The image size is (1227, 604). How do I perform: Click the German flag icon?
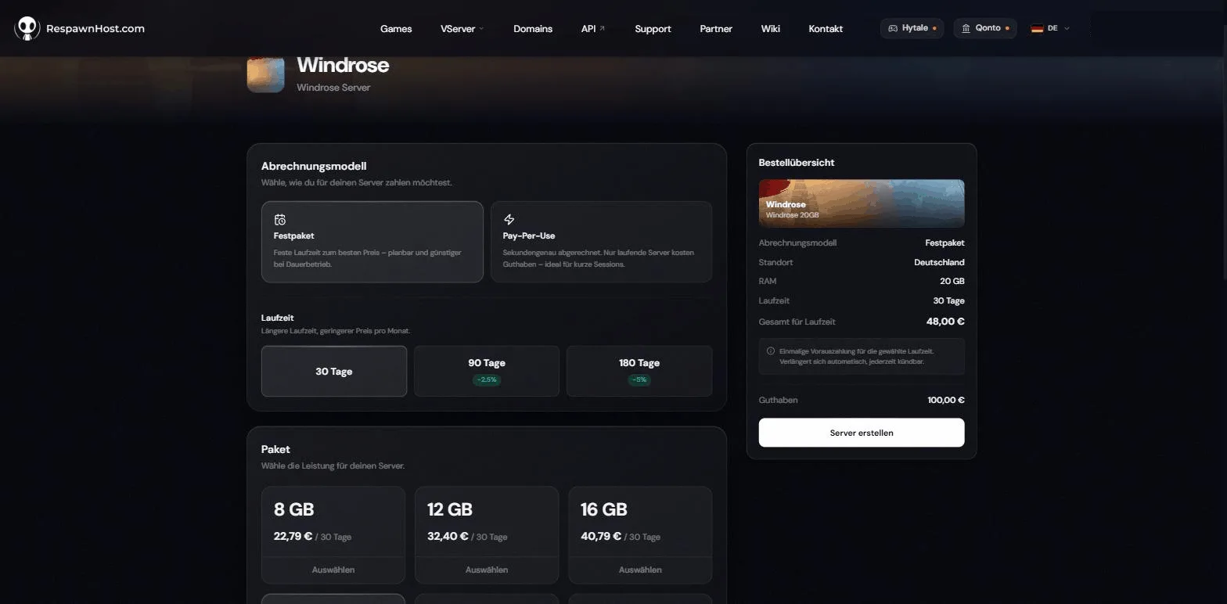click(1037, 28)
